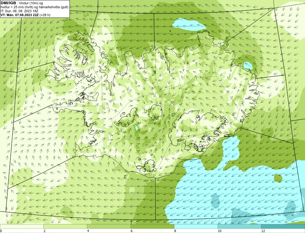Click the small cyan spot in the central highlands

[137, 128]
